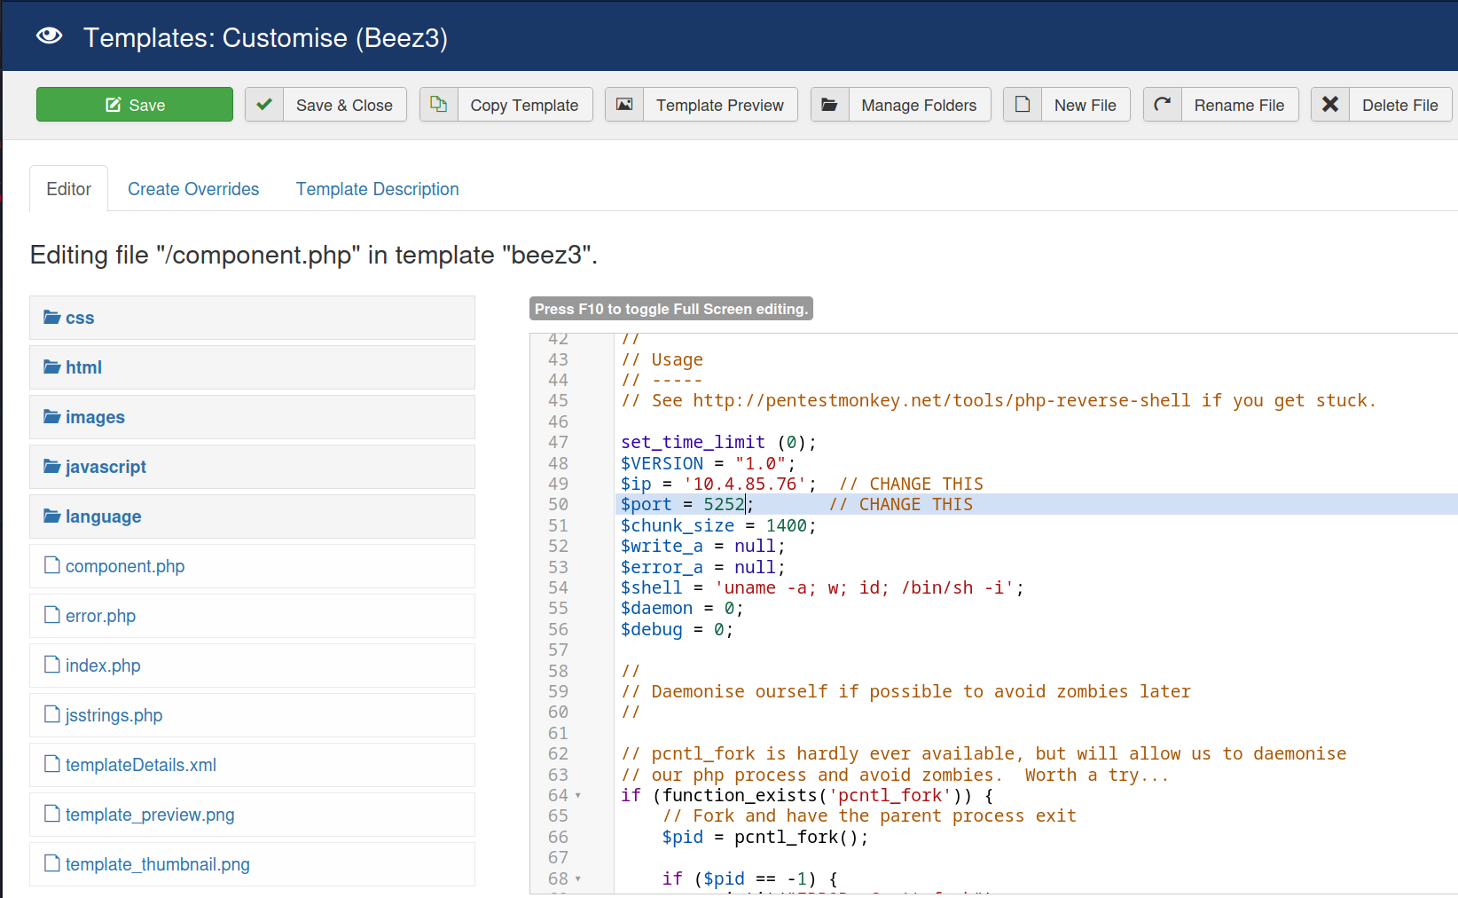Expand the language folder

click(x=252, y=516)
